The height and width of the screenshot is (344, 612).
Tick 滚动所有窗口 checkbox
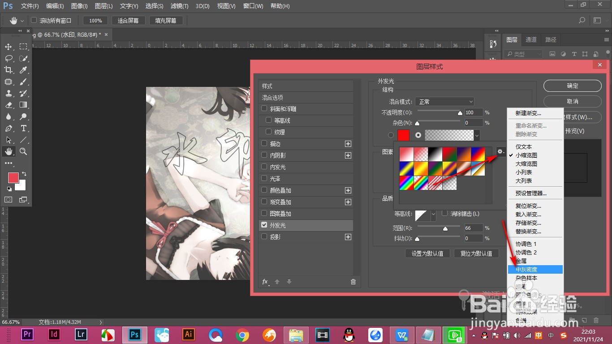click(34, 20)
